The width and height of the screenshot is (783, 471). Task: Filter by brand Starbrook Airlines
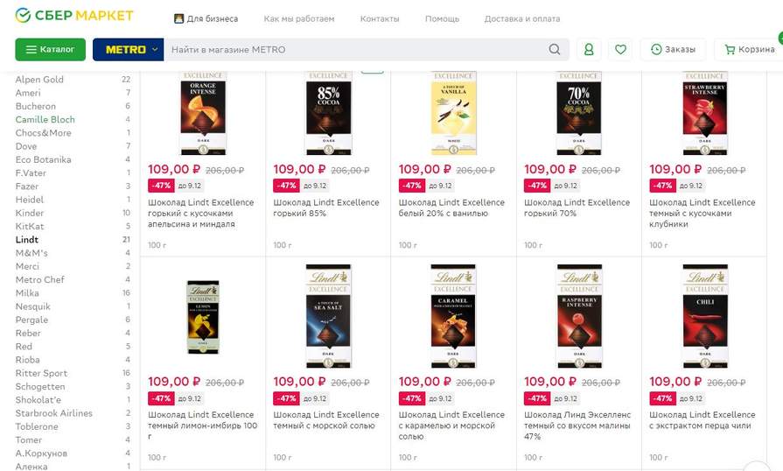pyautogui.click(x=54, y=413)
